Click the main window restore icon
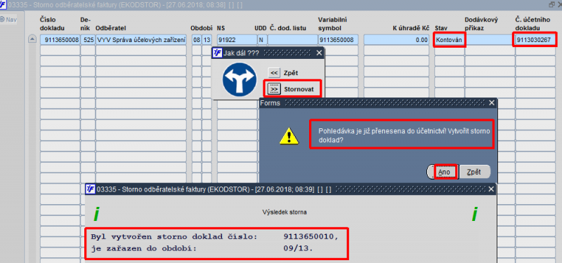Image resolution: width=562 pixels, height=263 pixels. pyautogui.click(x=551, y=4)
